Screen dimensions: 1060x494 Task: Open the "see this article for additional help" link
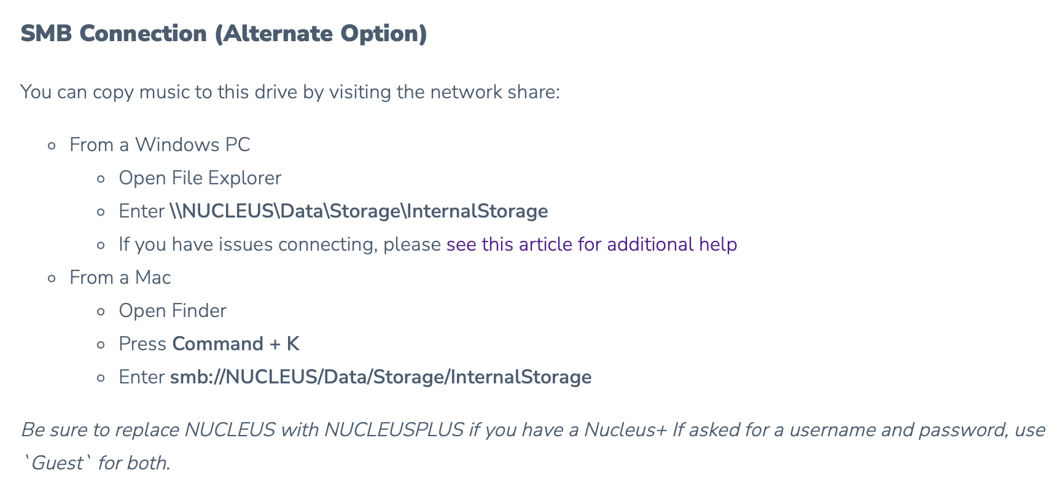pos(591,245)
